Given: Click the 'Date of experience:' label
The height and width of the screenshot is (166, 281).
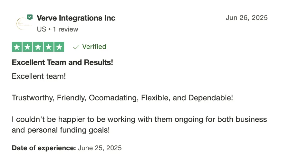Looking at the screenshot, I should (44, 148).
